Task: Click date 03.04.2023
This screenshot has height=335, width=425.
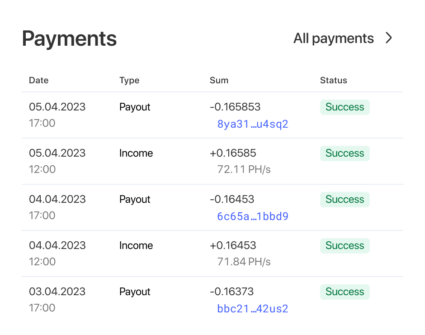Action: 57,292
